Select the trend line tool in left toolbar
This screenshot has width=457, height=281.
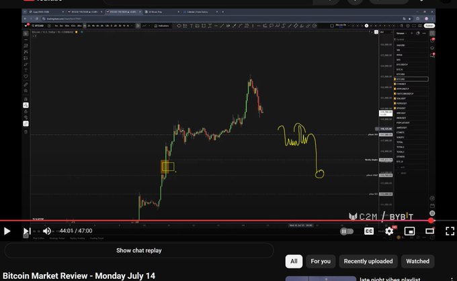(26, 40)
